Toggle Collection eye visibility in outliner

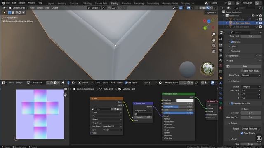pos(257,16)
